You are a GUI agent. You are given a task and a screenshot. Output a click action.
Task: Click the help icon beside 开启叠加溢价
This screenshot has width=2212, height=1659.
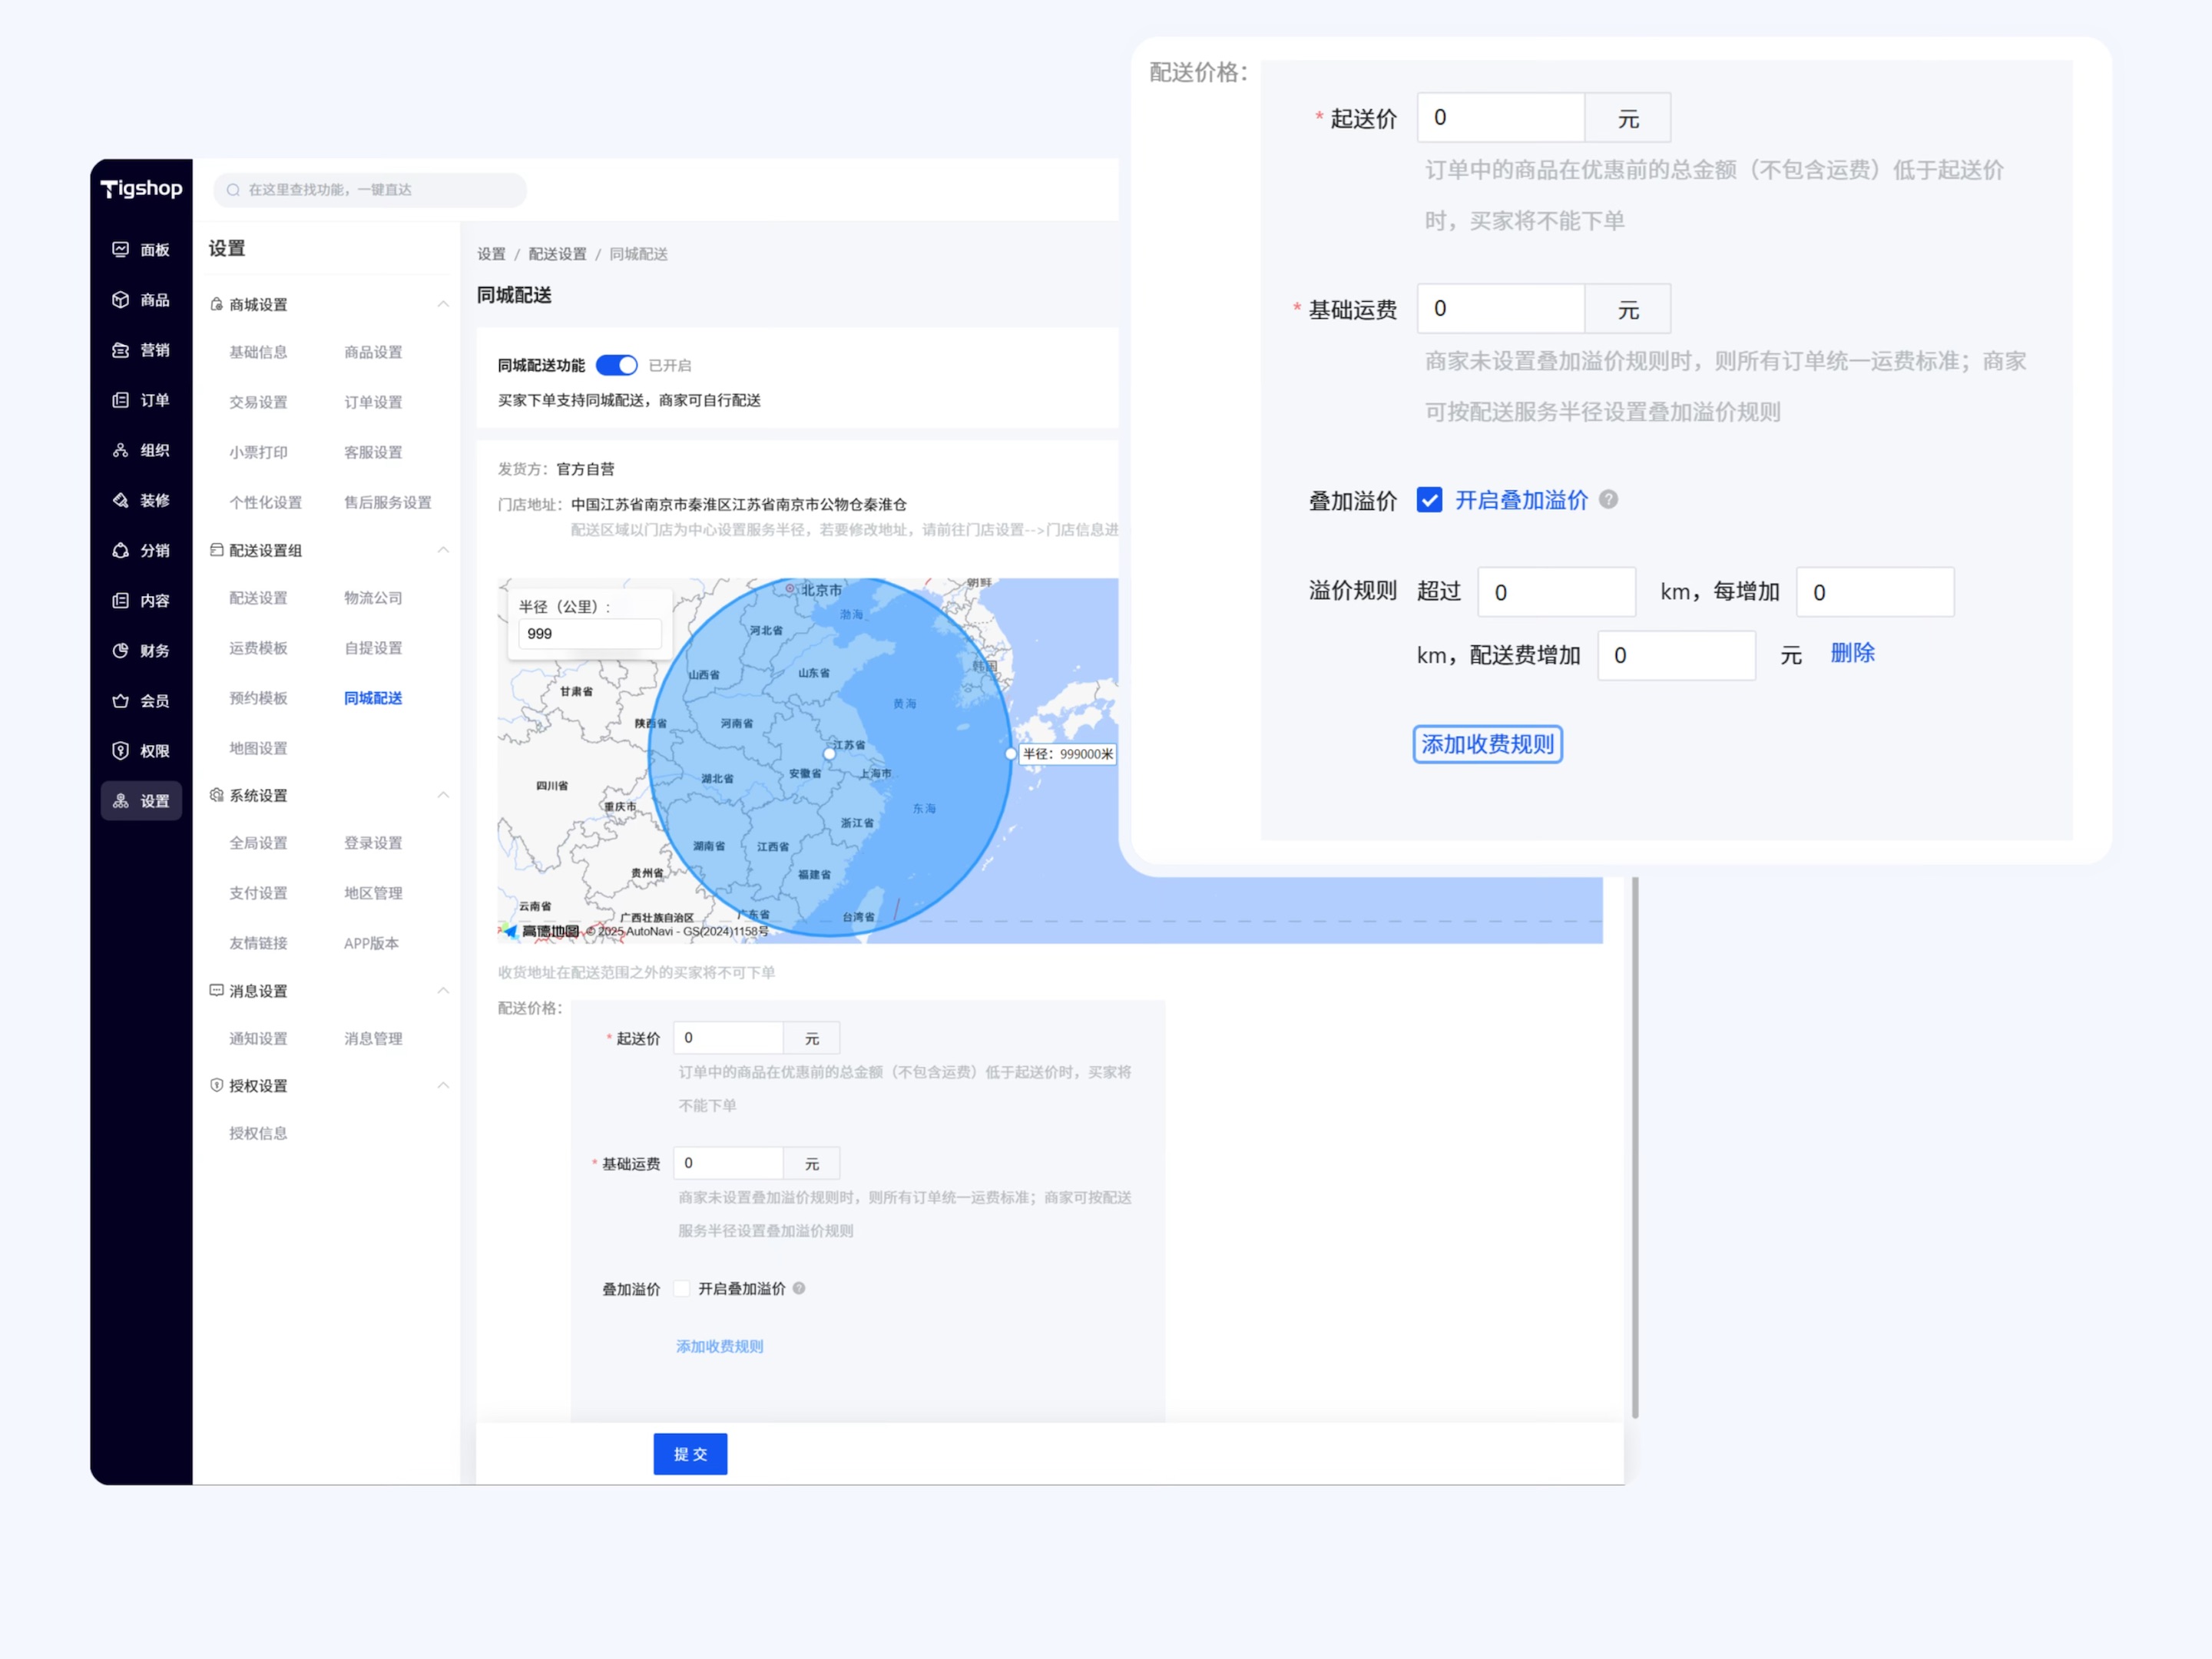point(1608,499)
